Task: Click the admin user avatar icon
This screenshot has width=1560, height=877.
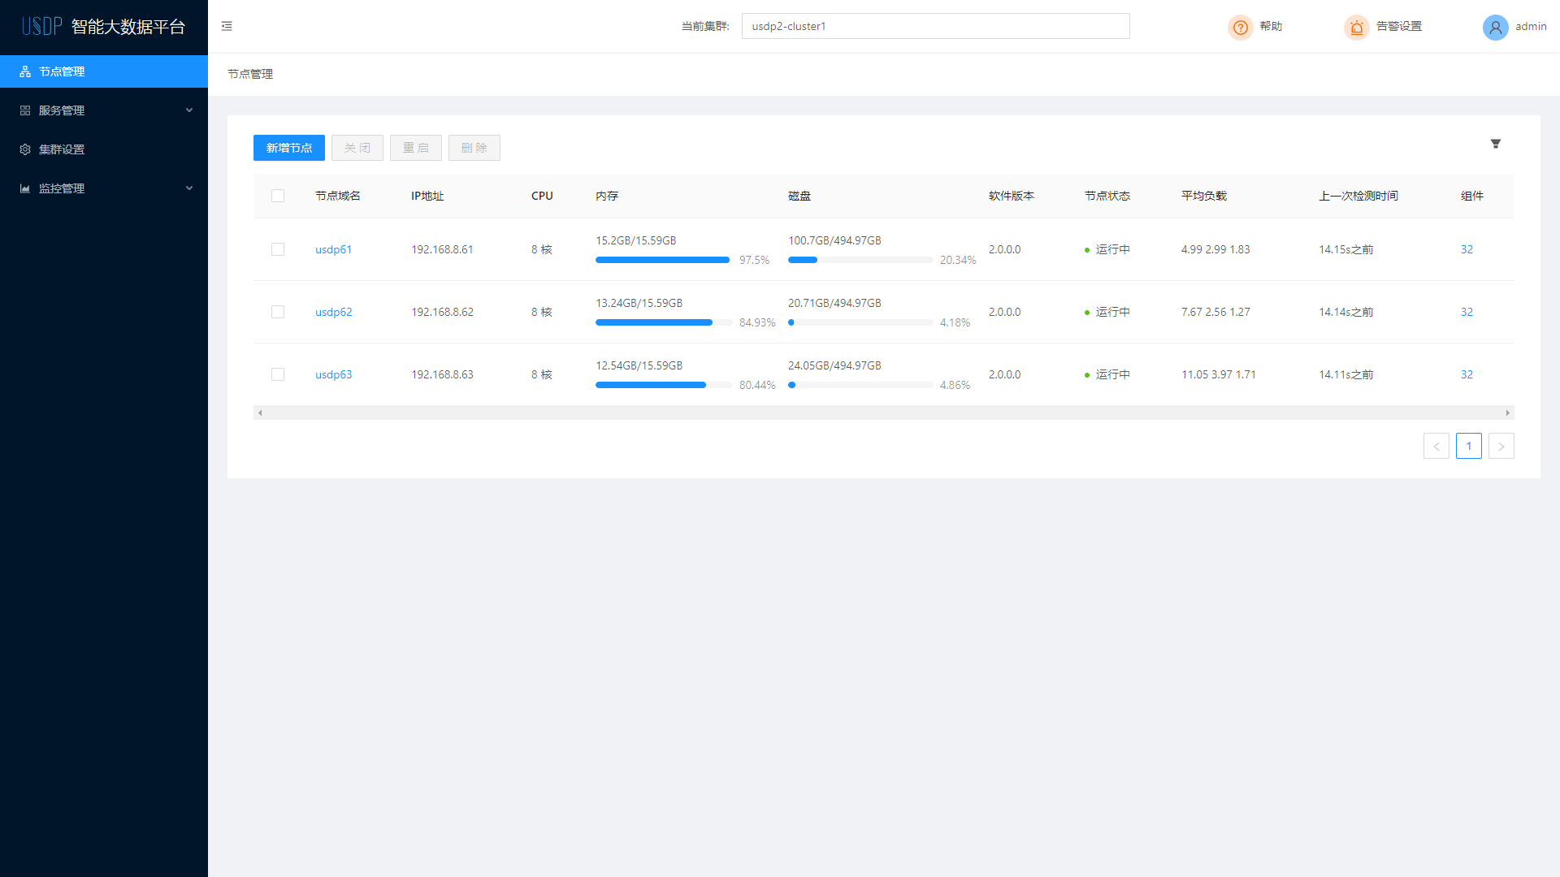Action: [x=1495, y=27]
